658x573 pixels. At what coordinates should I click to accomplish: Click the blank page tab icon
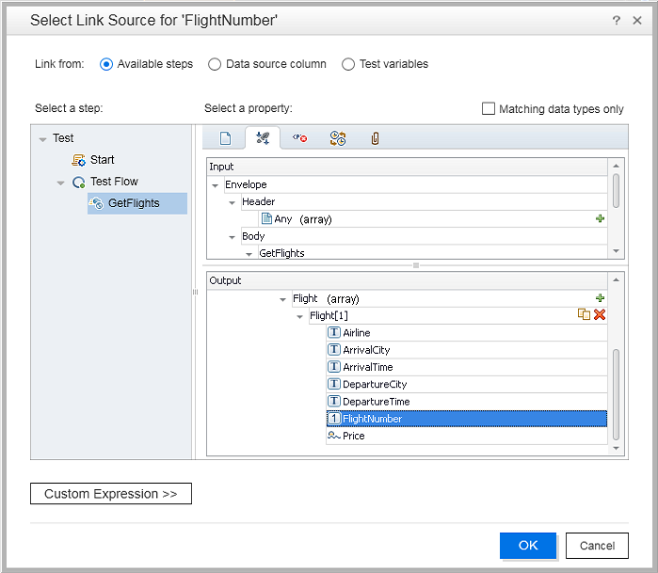tap(225, 139)
